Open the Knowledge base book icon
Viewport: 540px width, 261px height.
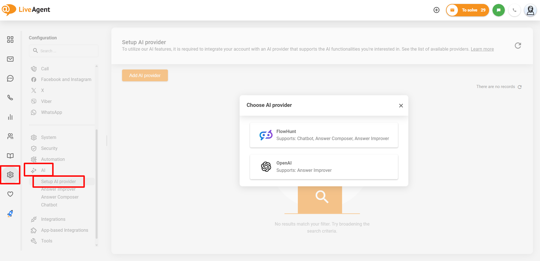[10, 156]
